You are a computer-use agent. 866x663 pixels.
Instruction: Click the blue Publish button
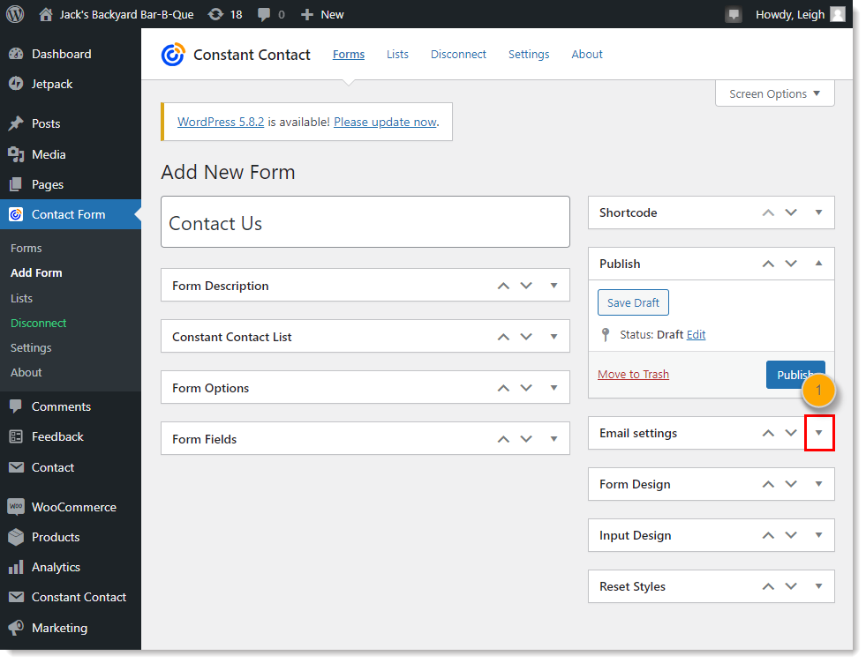click(796, 375)
